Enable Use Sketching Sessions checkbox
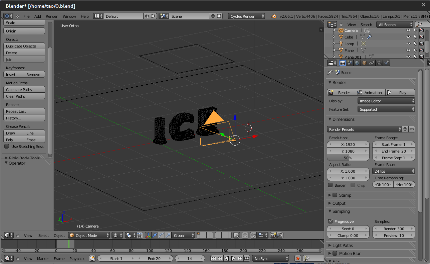Screen dimensions: 430x264 coord(7,146)
